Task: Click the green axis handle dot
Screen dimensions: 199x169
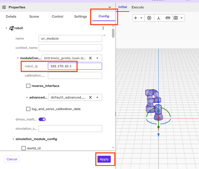Action: pyautogui.click(x=158, y=127)
